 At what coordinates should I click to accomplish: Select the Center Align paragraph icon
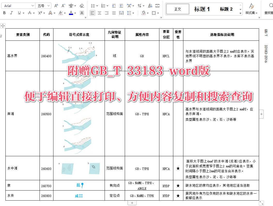pyautogui.click(x=99, y=13)
